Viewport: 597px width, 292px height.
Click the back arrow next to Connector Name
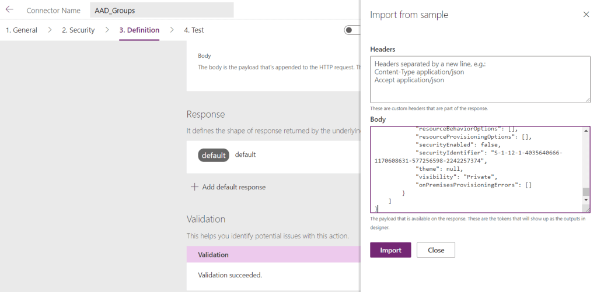click(9, 10)
